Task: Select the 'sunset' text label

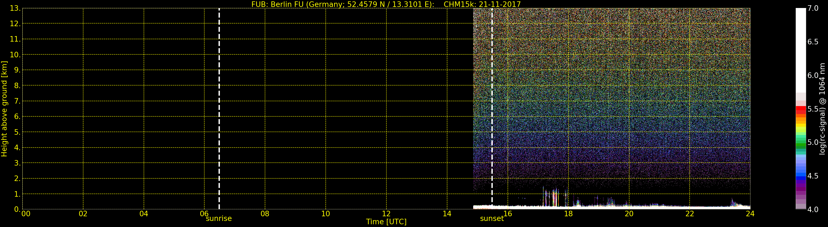Action: [x=492, y=219]
